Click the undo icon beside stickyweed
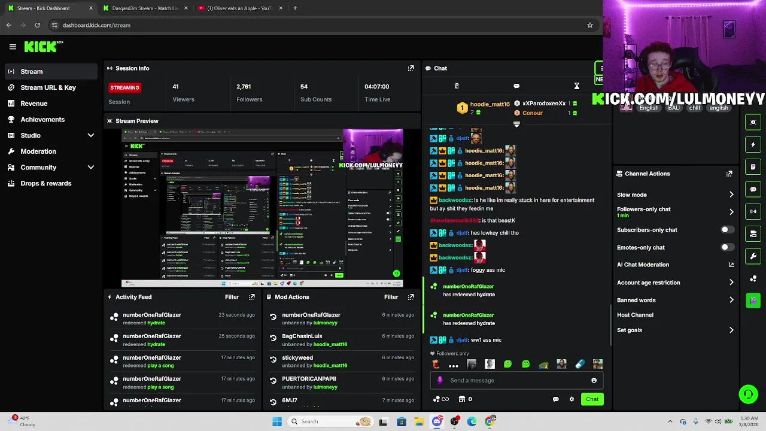This screenshot has height=431, width=766. click(x=273, y=360)
